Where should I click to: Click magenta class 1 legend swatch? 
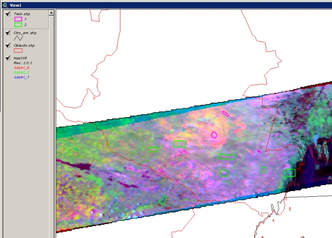tap(18, 19)
